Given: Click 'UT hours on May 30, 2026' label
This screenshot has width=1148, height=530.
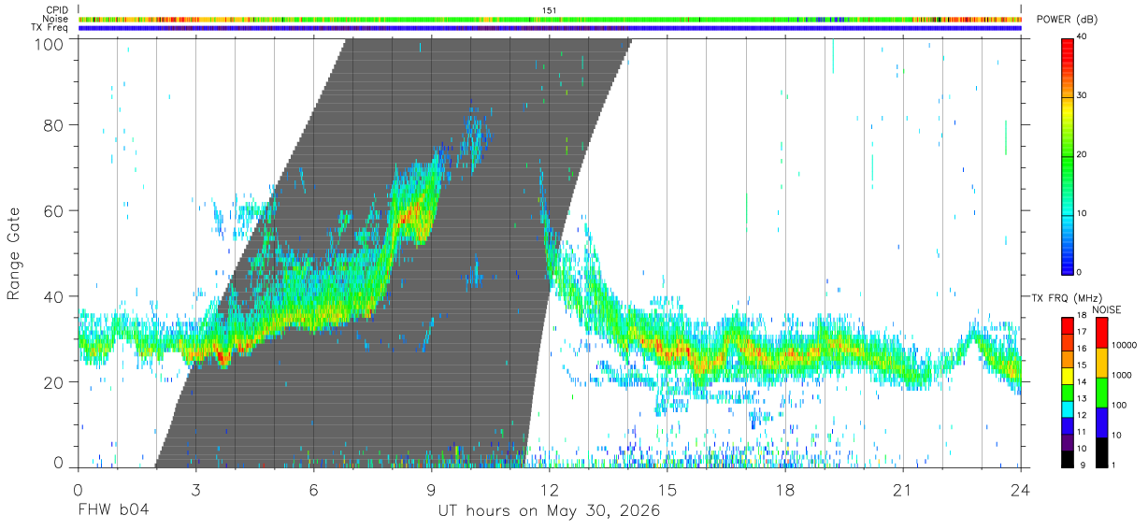Looking at the screenshot, I should click(x=549, y=510).
